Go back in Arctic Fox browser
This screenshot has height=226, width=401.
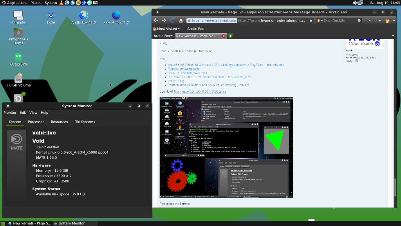pos(156,20)
